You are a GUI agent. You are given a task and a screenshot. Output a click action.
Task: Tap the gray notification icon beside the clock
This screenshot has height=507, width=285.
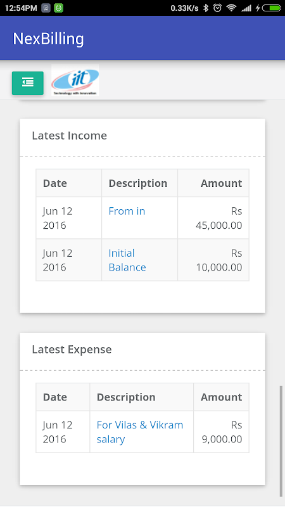tap(46, 8)
